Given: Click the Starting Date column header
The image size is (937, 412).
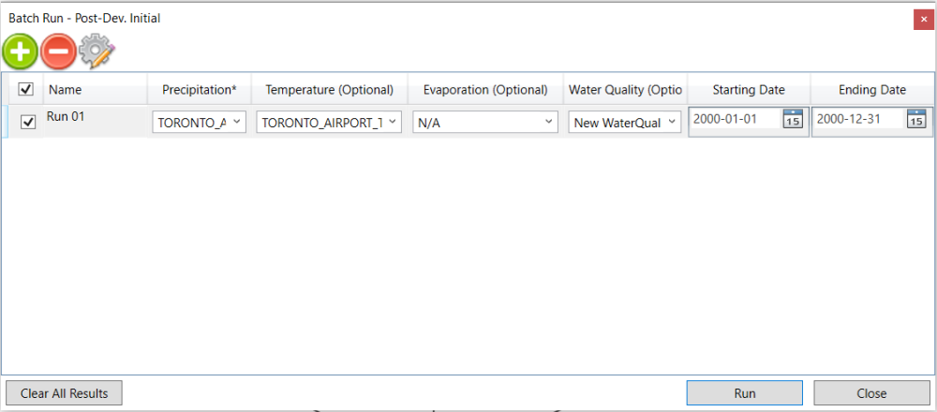Looking at the screenshot, I should (749, 90).
